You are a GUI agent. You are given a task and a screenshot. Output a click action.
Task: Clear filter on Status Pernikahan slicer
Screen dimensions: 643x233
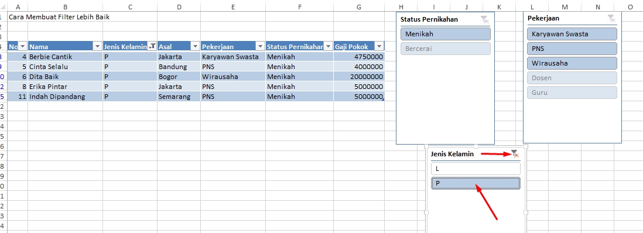click(484, 19)
